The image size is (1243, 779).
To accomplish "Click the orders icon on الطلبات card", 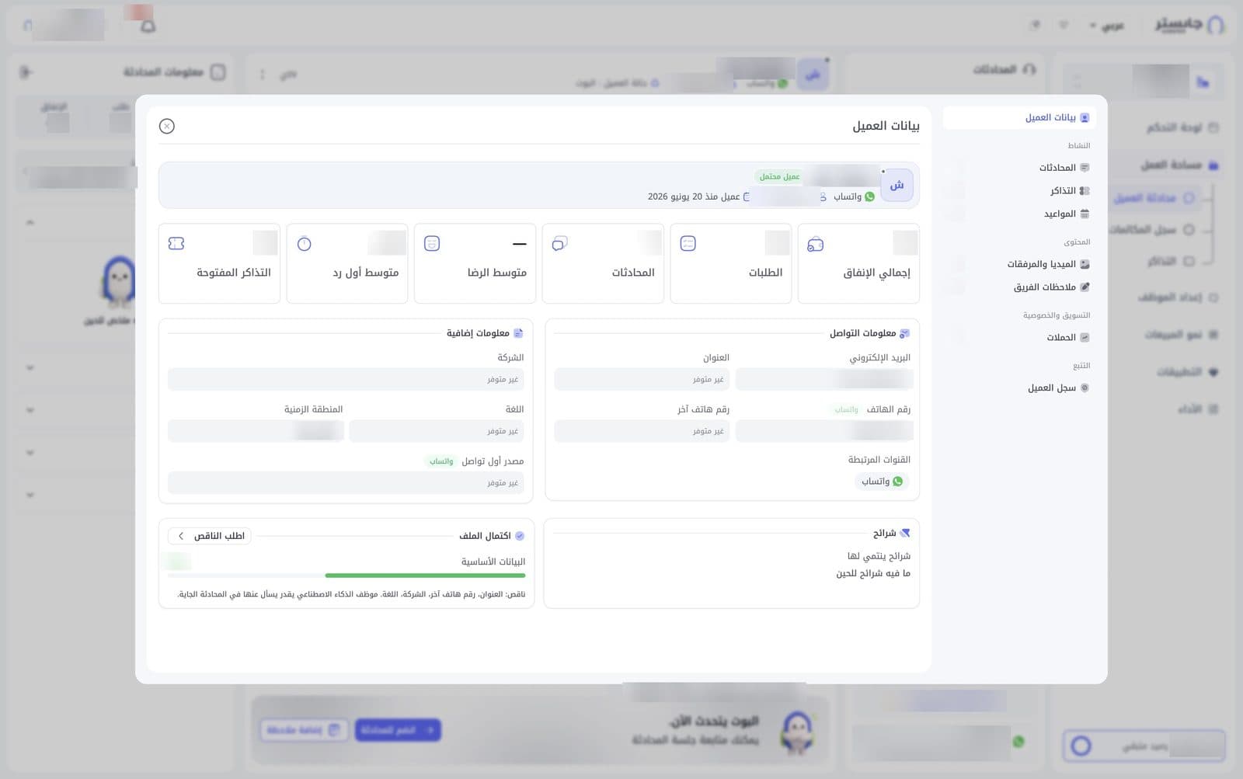I will 688,244.
